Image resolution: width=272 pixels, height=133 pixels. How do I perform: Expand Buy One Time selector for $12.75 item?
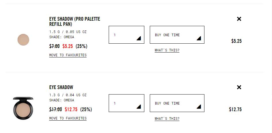[x=177, y=103]
